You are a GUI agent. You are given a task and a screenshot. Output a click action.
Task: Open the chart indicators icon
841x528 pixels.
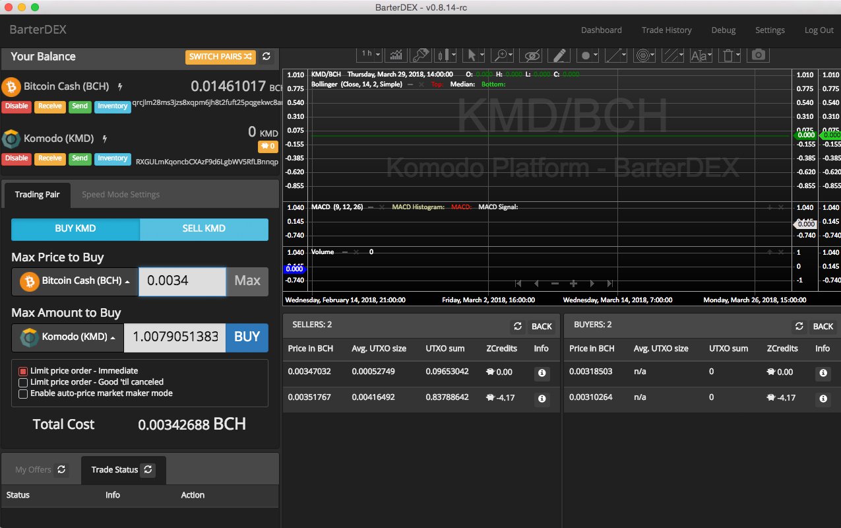397,55
